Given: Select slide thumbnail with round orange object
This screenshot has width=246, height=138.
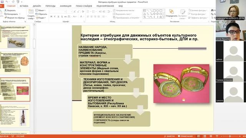Looking at the screenshot, I should 15,63.
